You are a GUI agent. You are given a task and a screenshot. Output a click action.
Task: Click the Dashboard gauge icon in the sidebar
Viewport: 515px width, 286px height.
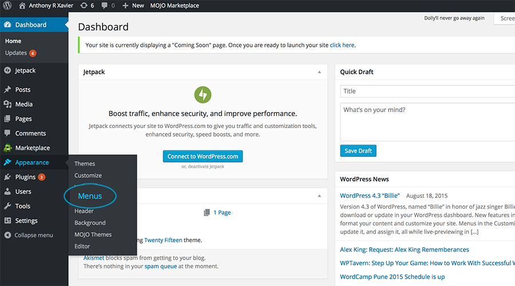[x=7, y=25]
